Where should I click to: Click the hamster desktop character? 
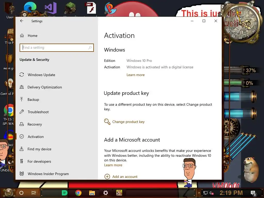pos(251,170)
